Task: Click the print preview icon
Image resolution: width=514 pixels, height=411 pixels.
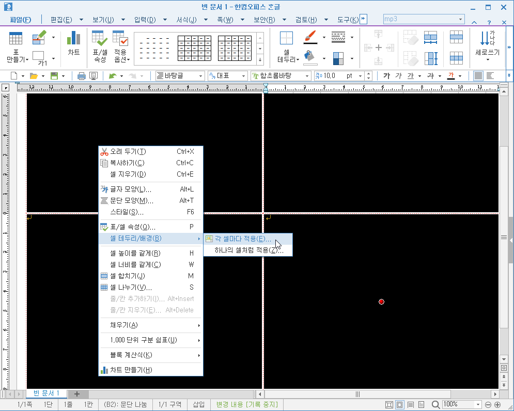Action: click(x=94, y=76)
